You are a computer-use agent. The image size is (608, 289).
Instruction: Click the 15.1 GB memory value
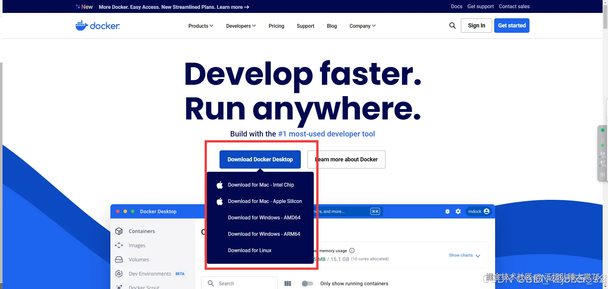click(340, 259)
